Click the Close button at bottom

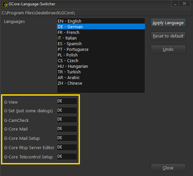[168, 168]
